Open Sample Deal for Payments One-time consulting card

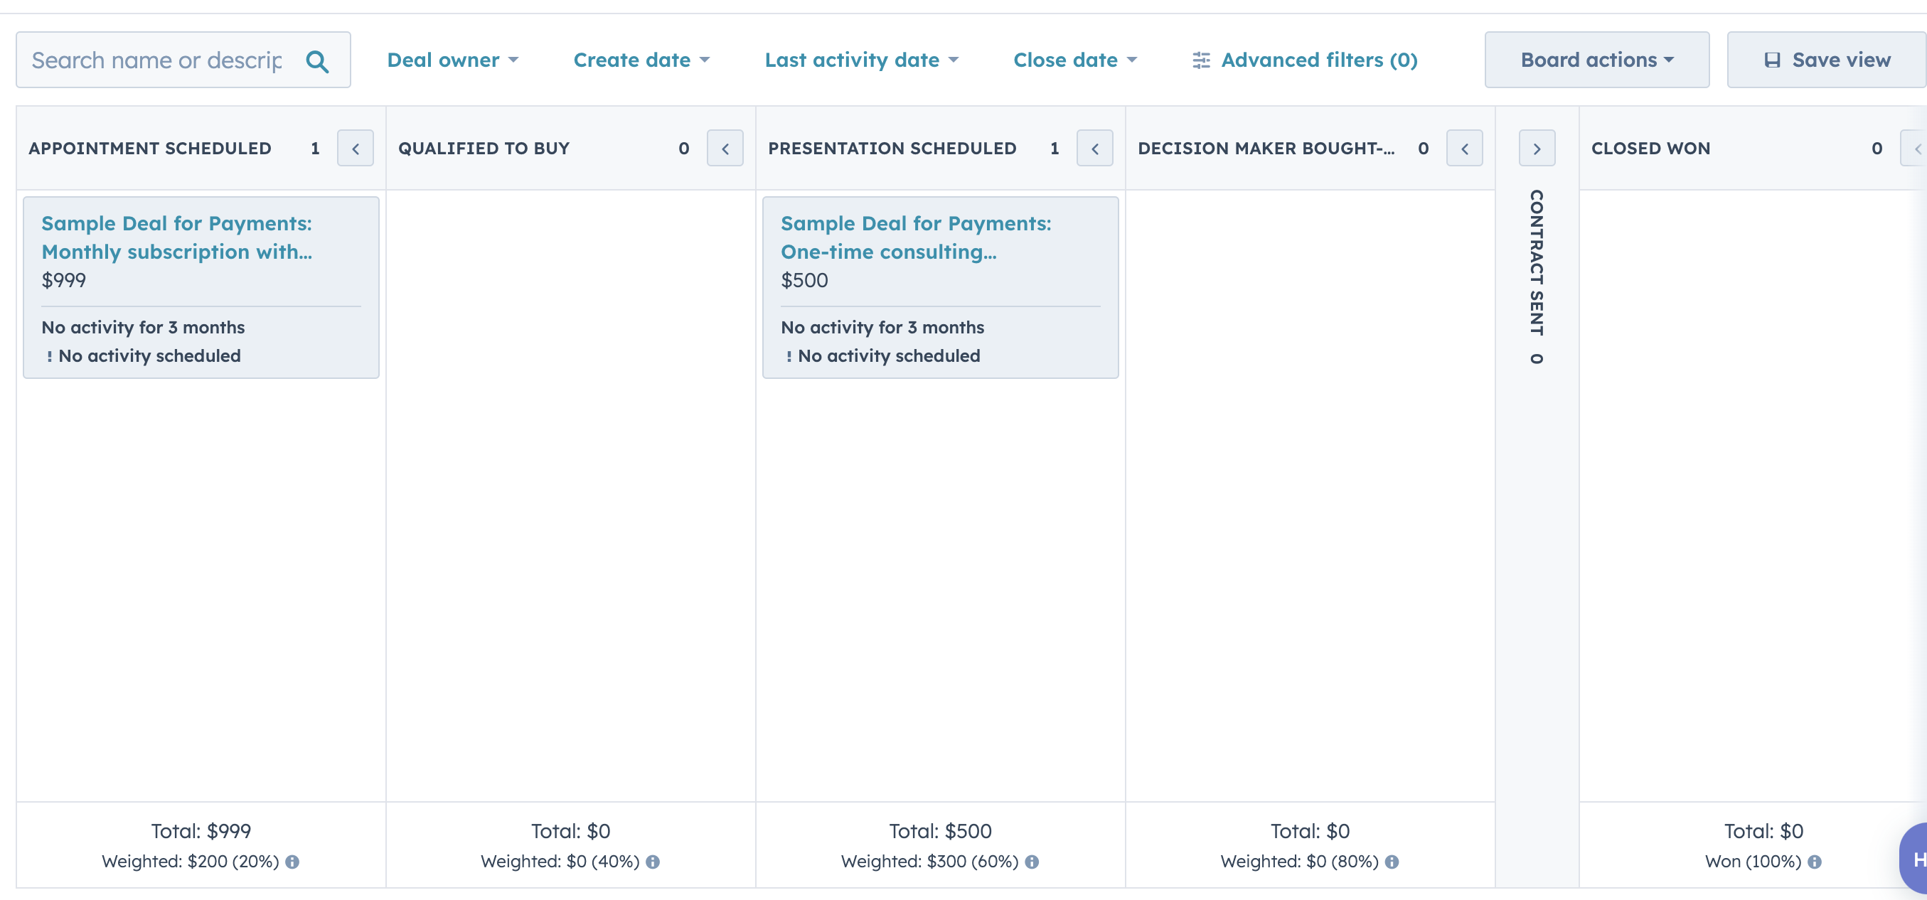(x=917, y=237)
